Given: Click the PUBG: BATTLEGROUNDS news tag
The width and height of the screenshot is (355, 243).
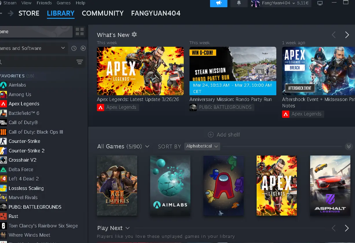Looking at the screenshot, I should pyautogui.click(x=222, y=107).
